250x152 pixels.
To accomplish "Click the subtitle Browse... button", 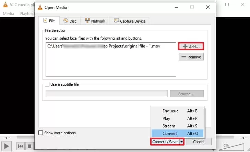I will pyautogui.click(x=187, y=94).
